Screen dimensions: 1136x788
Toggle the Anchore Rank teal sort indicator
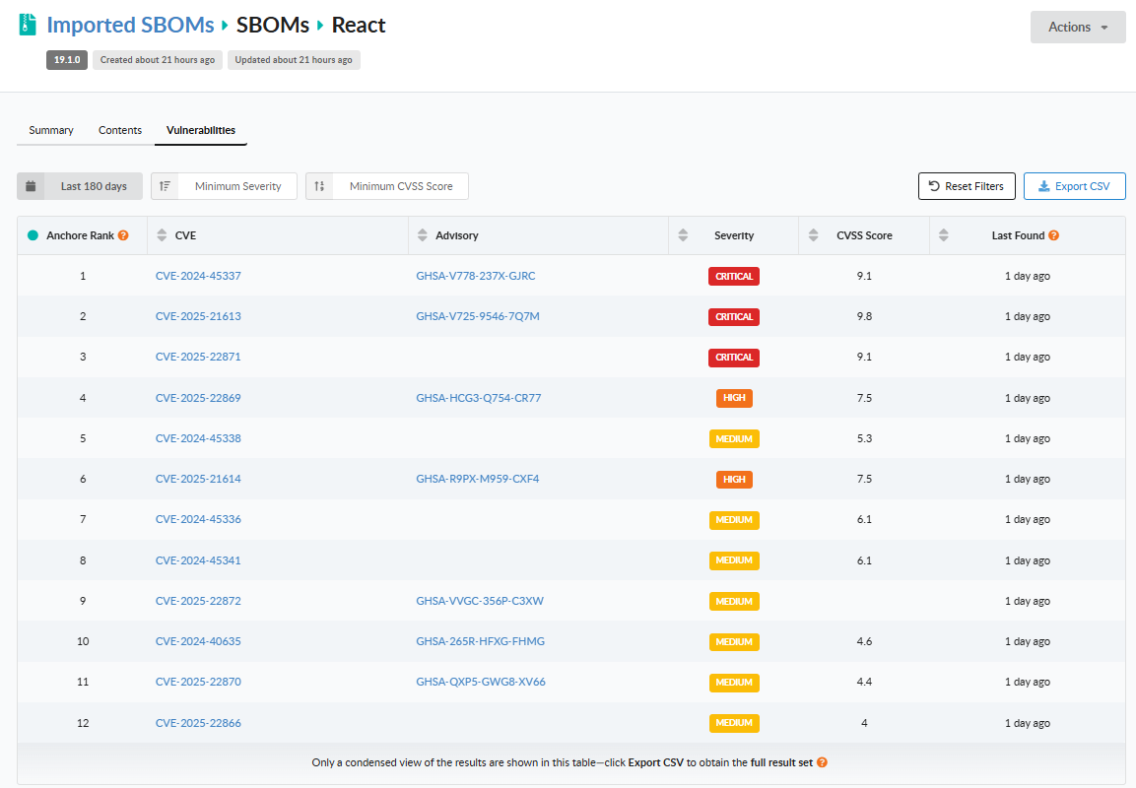(x=33, y=235)
